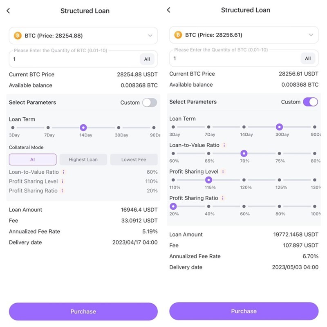This screenshot has height=327, width=327.
Task: Tap Purchase button in left panel
Action: coord(83,311)
